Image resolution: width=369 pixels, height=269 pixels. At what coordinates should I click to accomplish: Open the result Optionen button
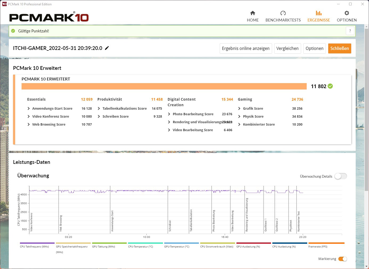[314, 48]
